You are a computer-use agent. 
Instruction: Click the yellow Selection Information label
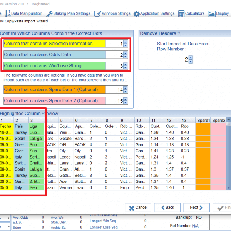55,44
